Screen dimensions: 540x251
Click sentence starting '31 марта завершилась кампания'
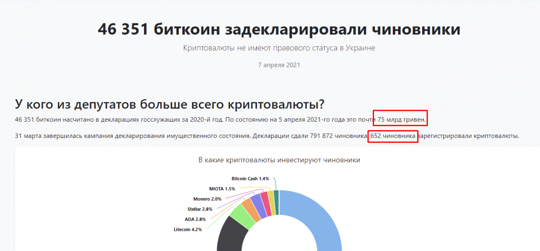click(x=267, y=135)
